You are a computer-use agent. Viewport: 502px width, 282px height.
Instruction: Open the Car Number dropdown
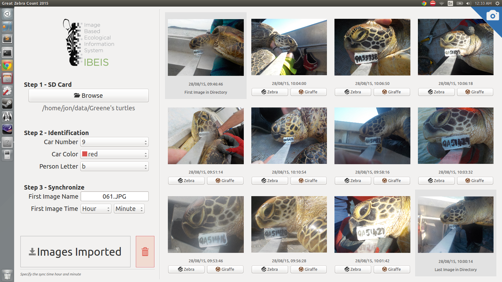(115, 142)
